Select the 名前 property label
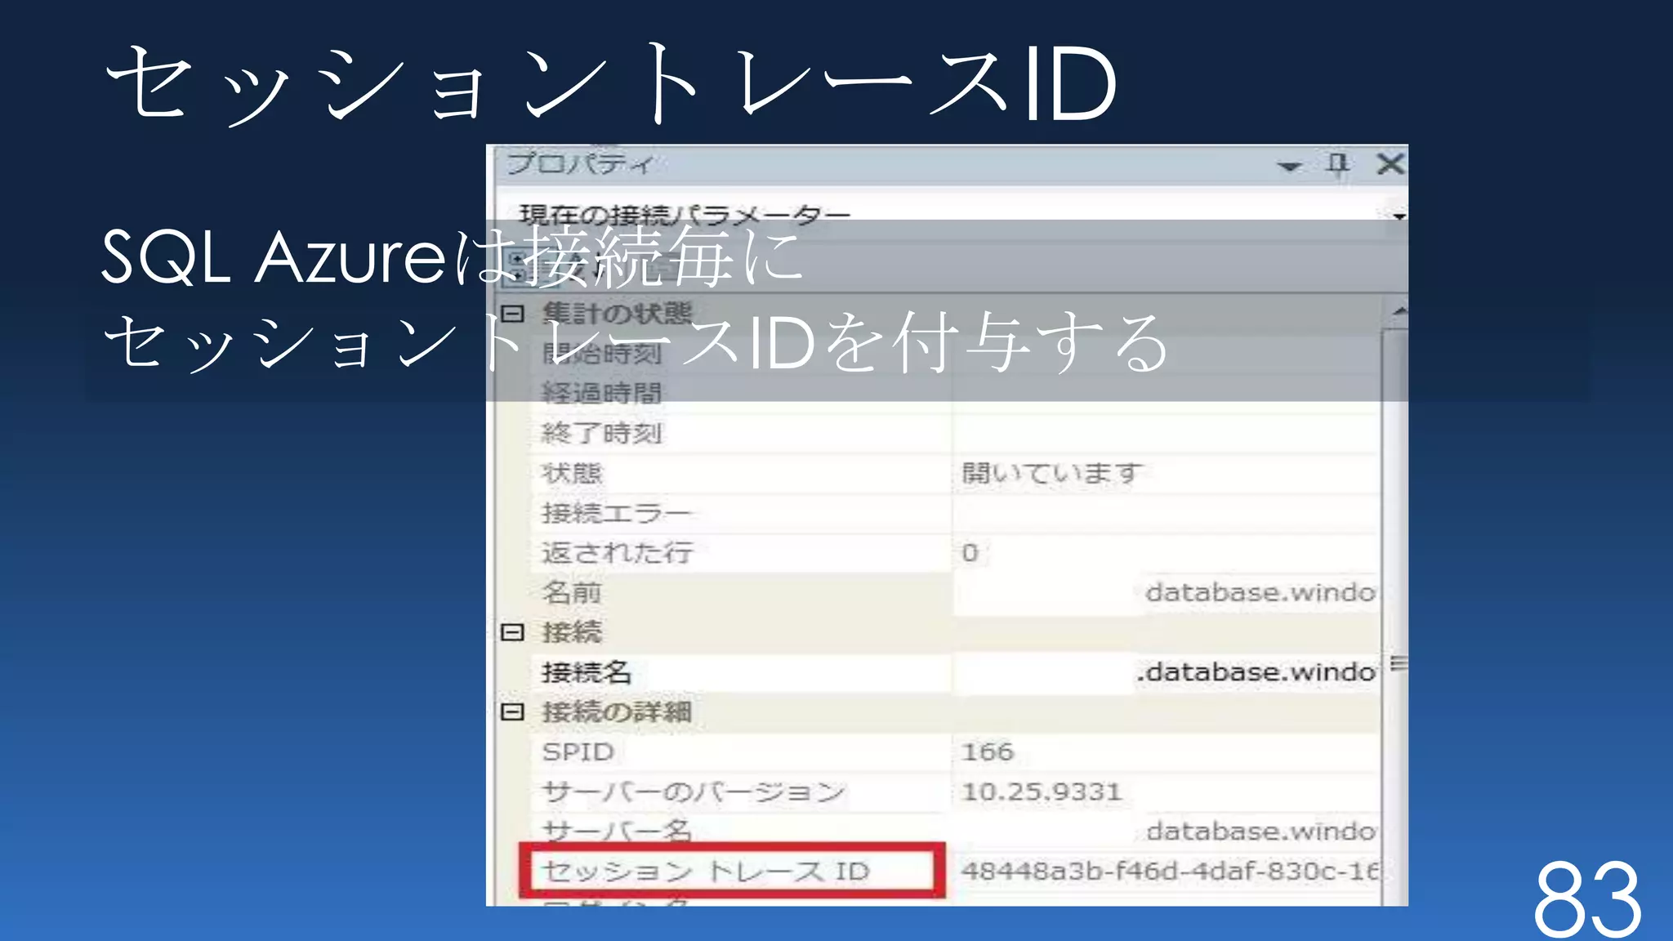Image resolution: width=1673 pixels, height=941 pixels. pos(572,592)
